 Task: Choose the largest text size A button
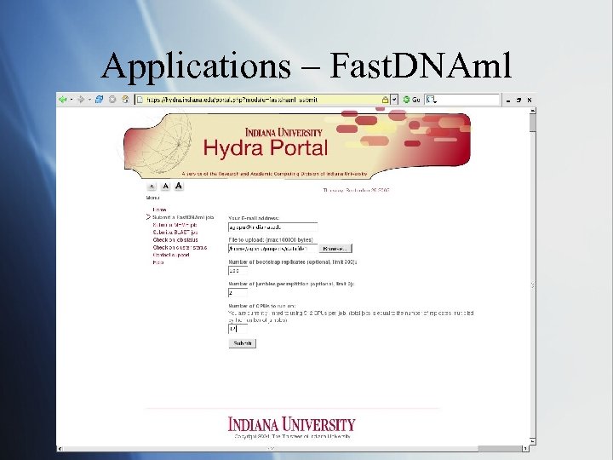tap(179, 186)
